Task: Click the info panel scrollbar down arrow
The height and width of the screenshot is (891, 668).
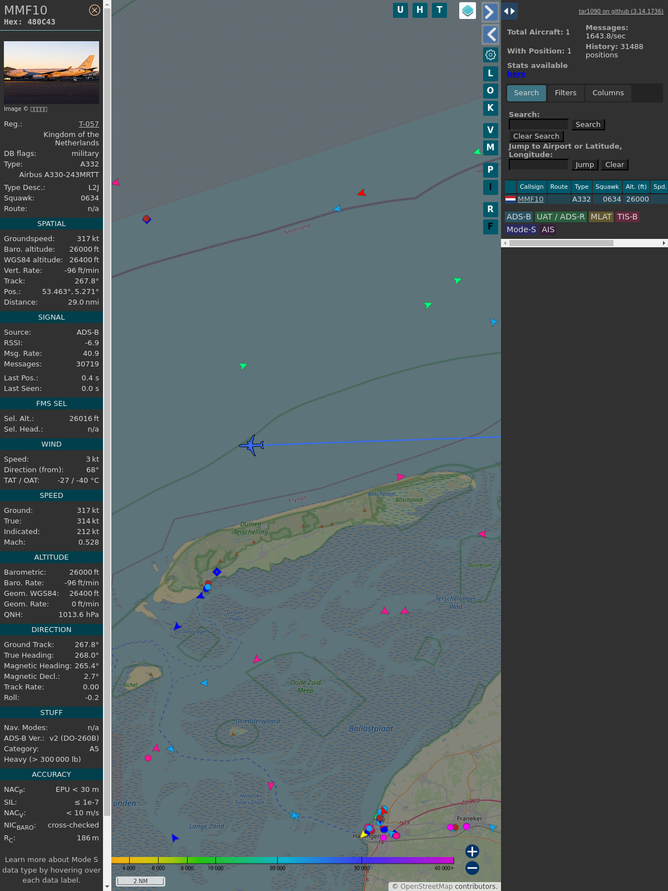Action: coord(107,887)
